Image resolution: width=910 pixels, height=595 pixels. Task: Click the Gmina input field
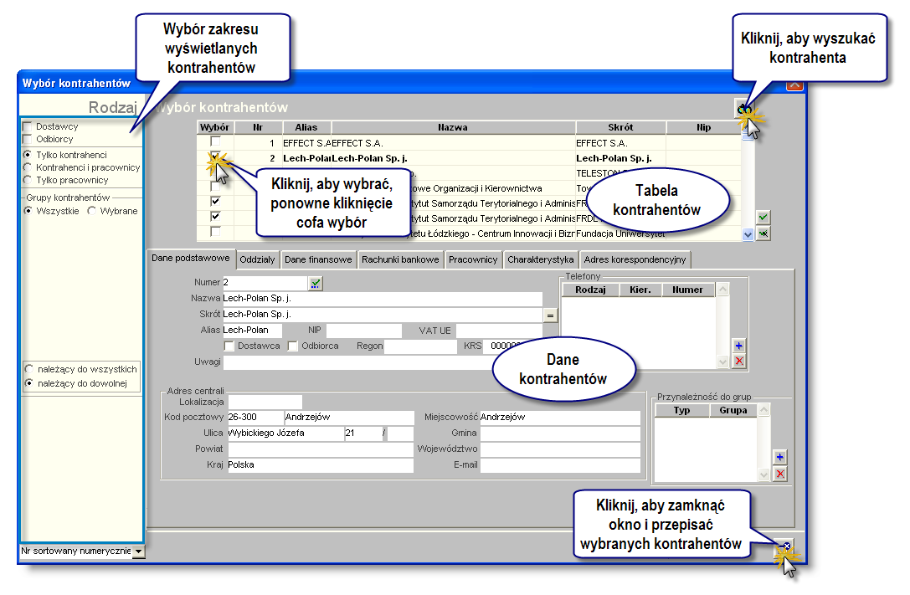tap(560, 433)
